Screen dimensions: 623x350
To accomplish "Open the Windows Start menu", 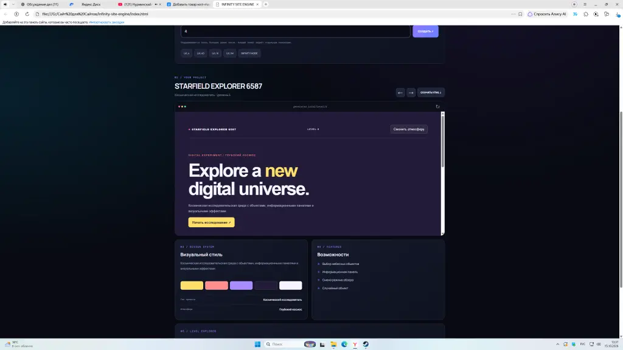I will (x=257, y=344).
